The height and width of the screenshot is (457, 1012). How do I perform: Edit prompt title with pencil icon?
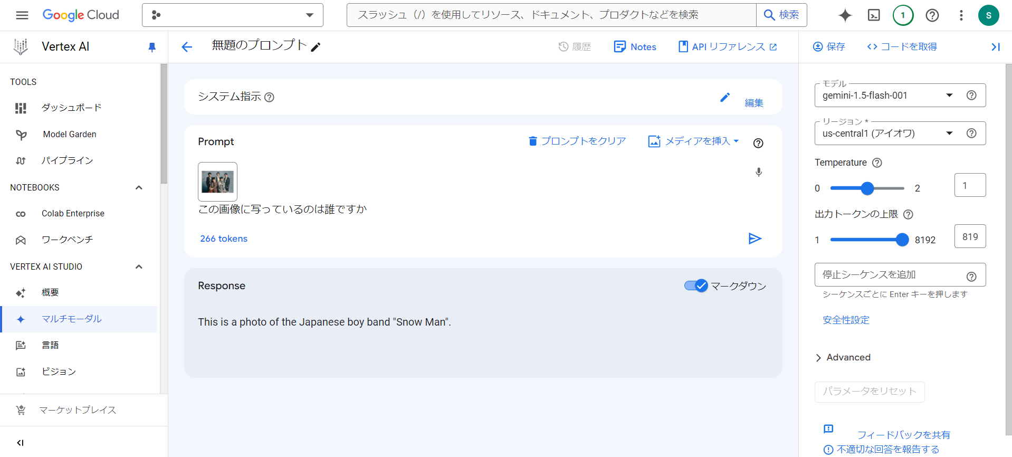click(316, 47)
